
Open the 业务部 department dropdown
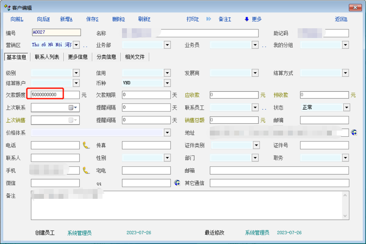pos(167,45)
